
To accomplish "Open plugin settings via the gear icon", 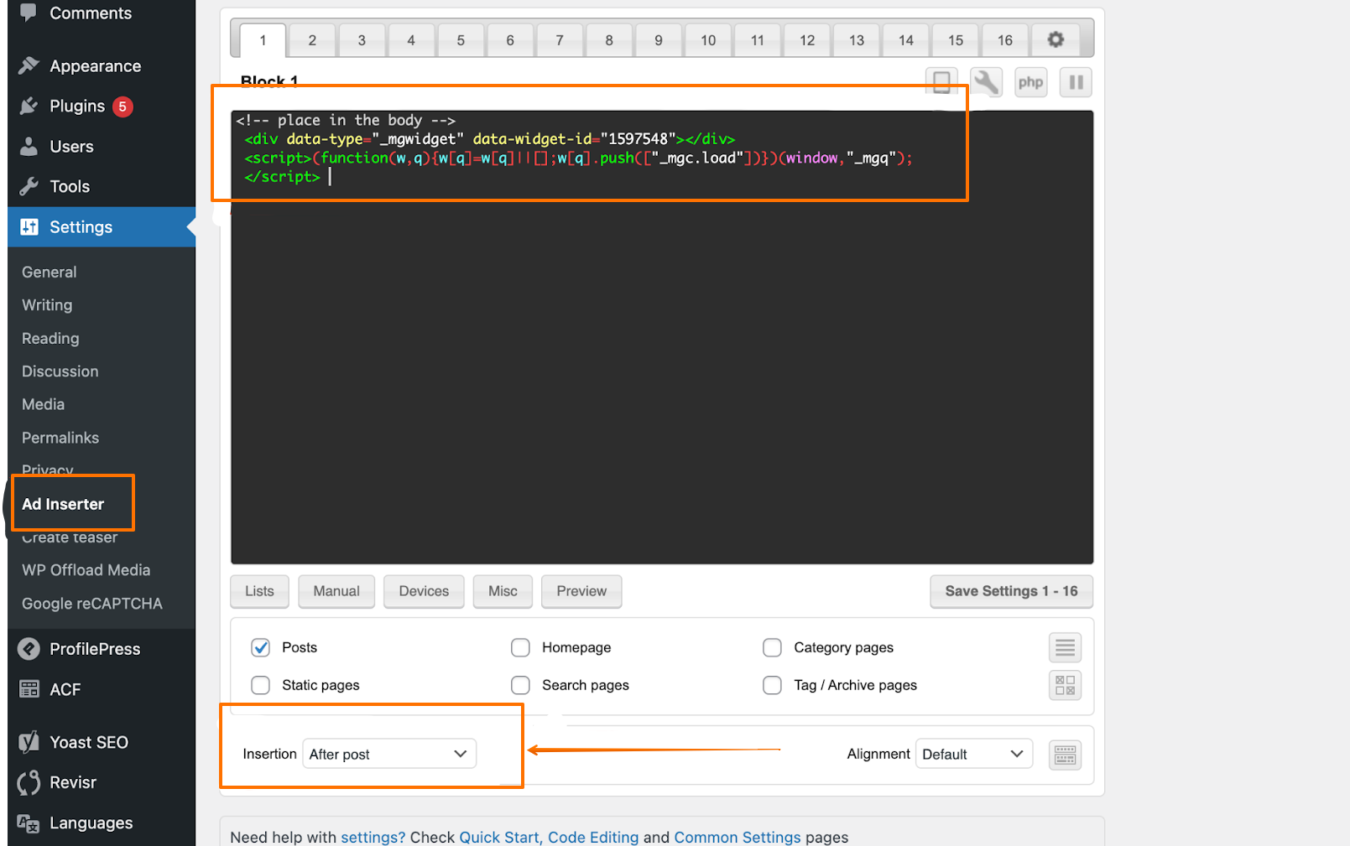I will (1055, 39).
